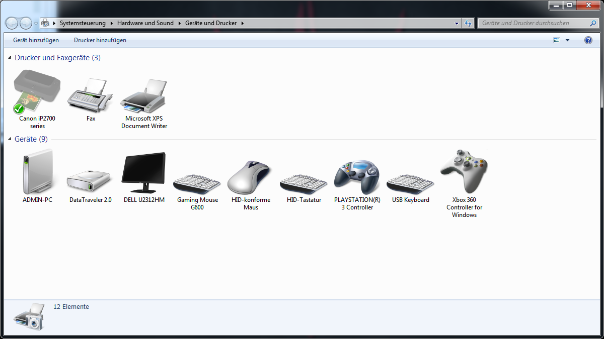The width and height of the screenshot is (604, 339).
Task: Open the recent pages dropdown arrow
Action: click(36, 23)
